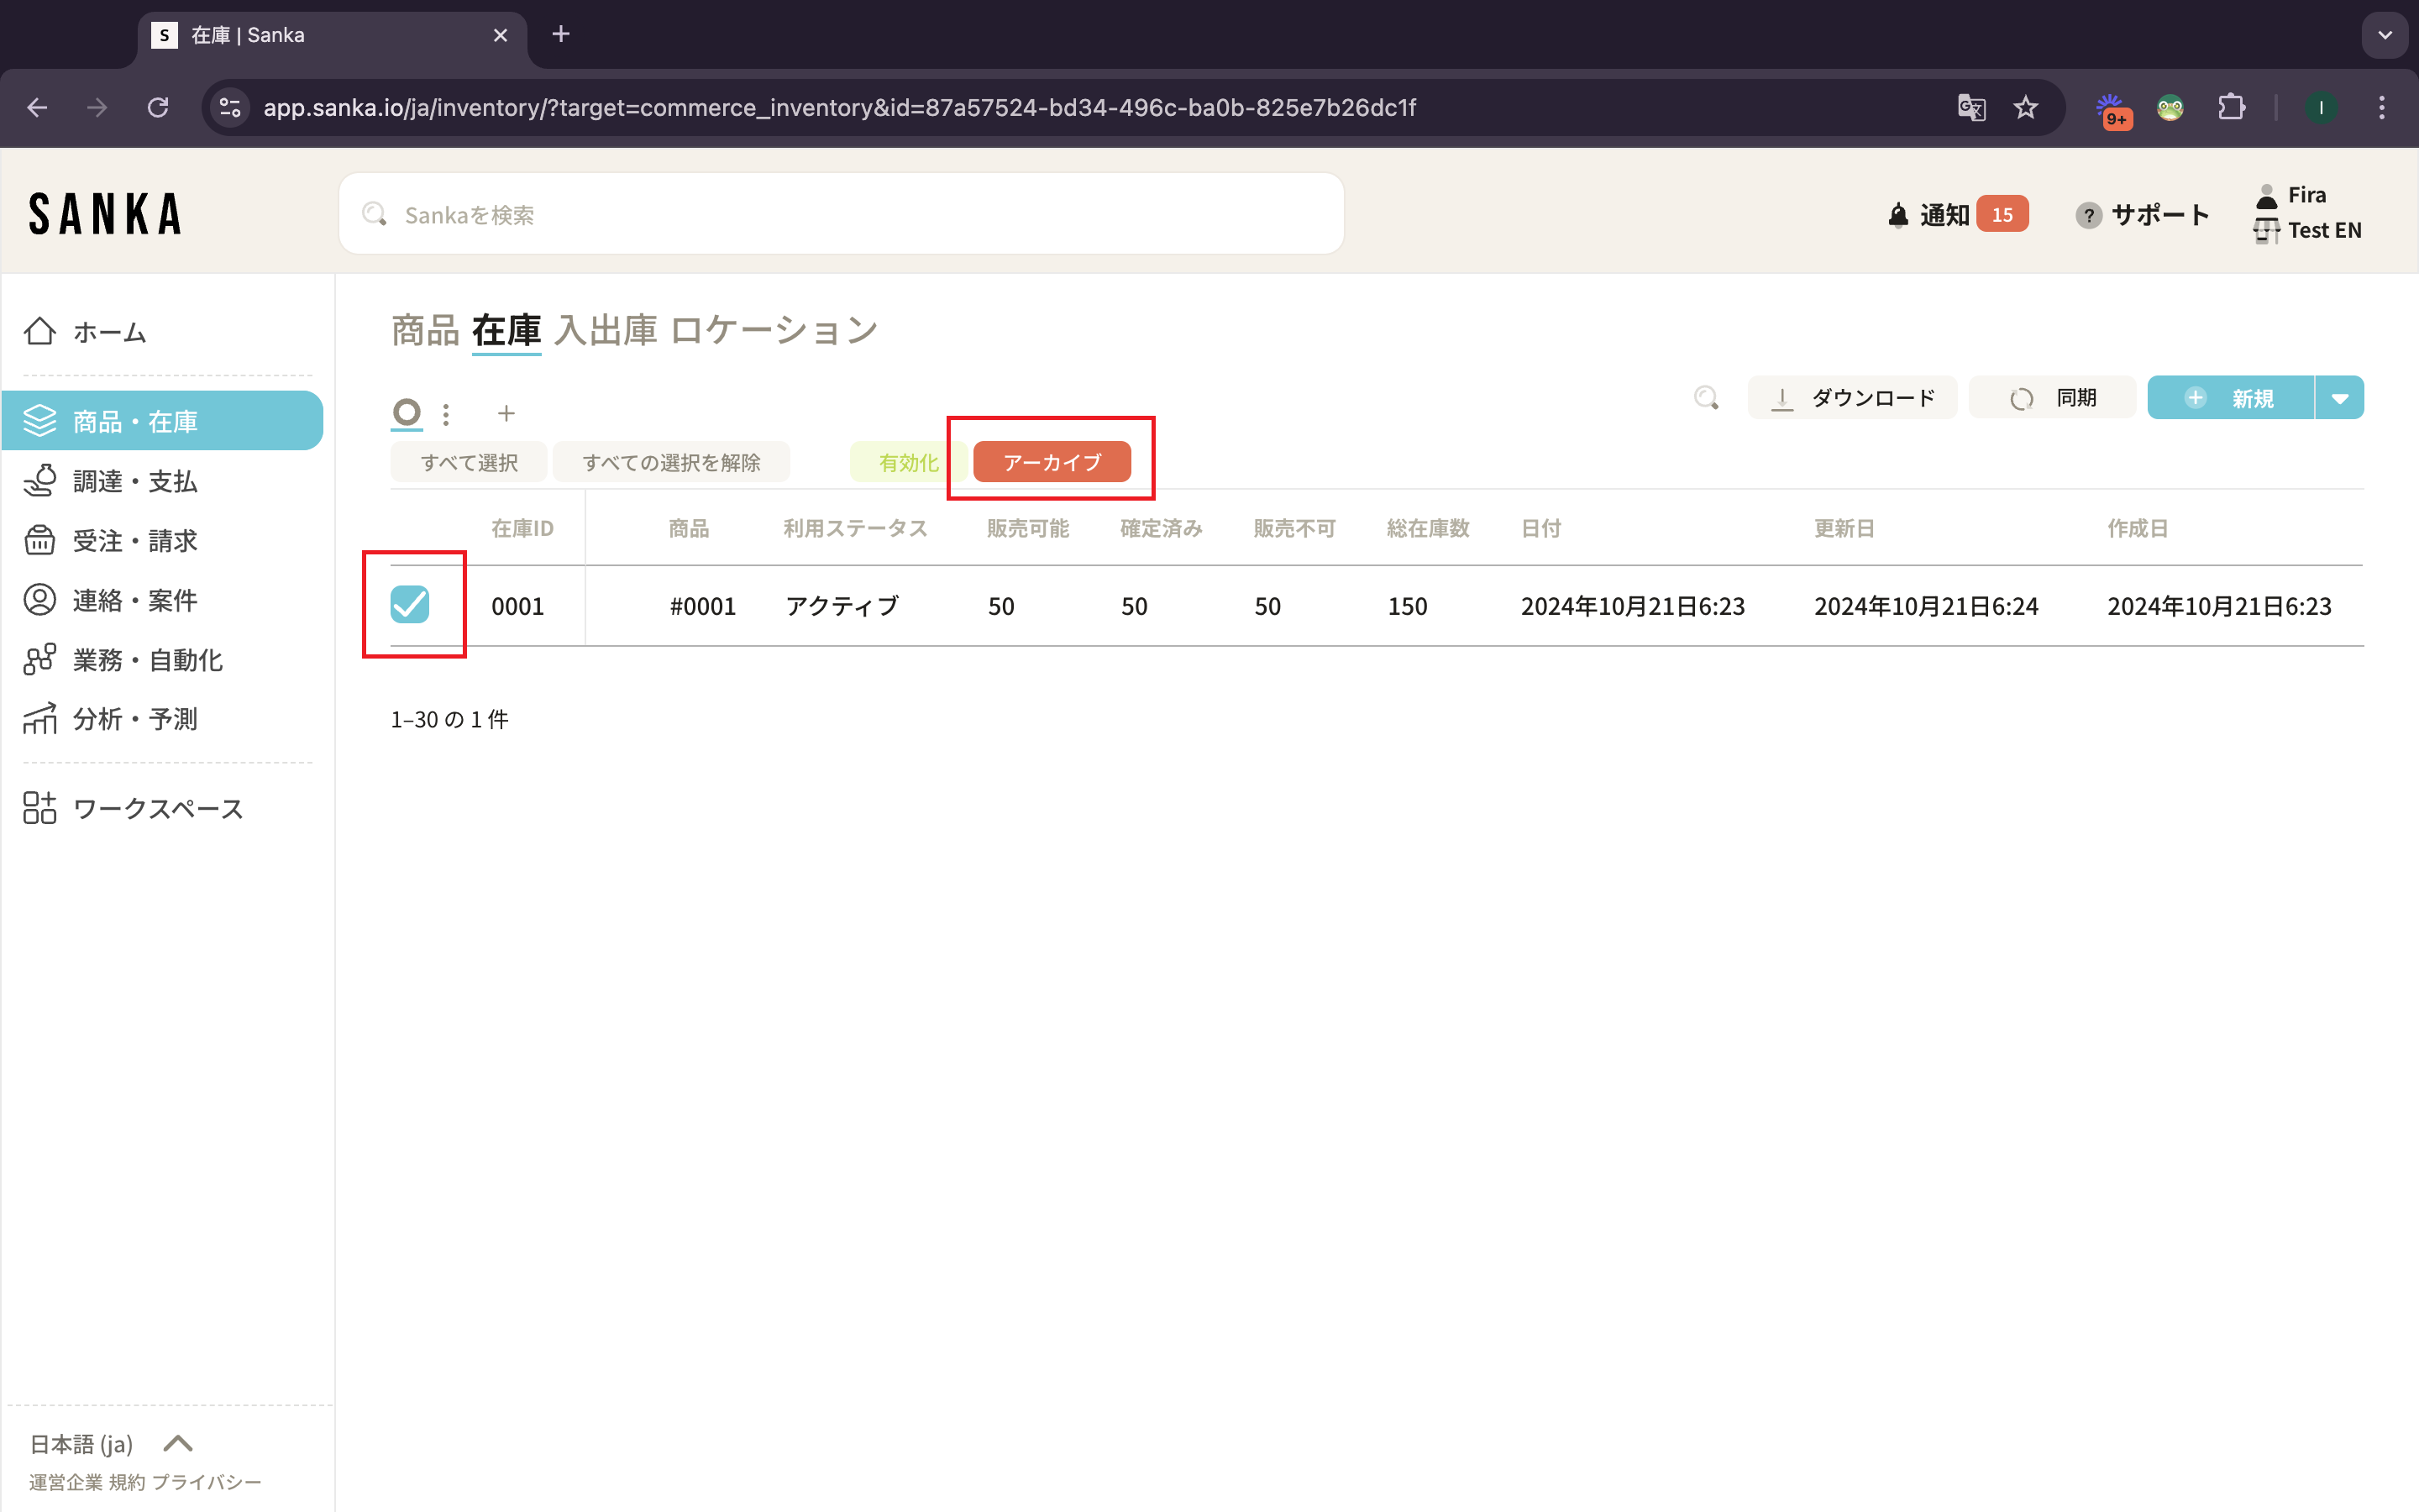
Task: Click the table search magnifier icon
Action: (1706, 398)
